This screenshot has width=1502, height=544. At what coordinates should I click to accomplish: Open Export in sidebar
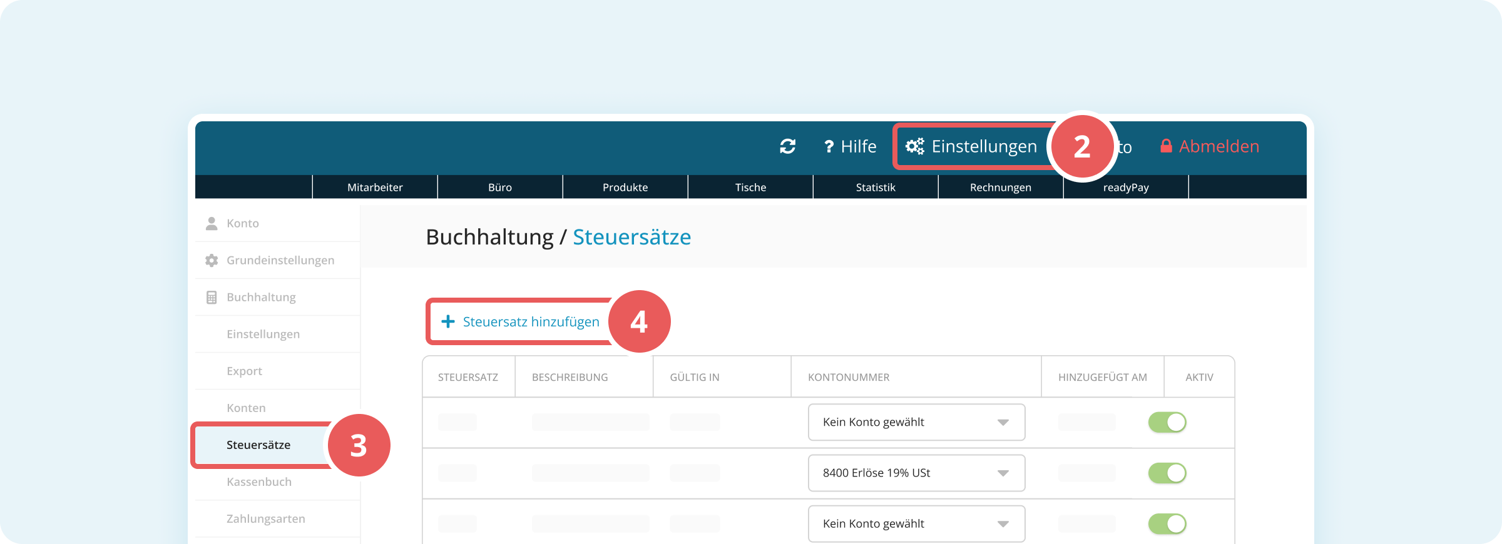click(x=277, y=371)
